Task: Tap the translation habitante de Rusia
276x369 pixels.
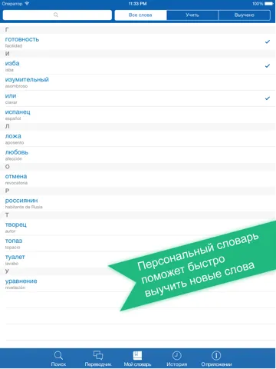Action: [24, 207]
